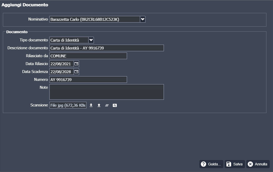Open the Data Scadenza calendar picker
Screen dimensions: 273x172
tap(76, 72)
